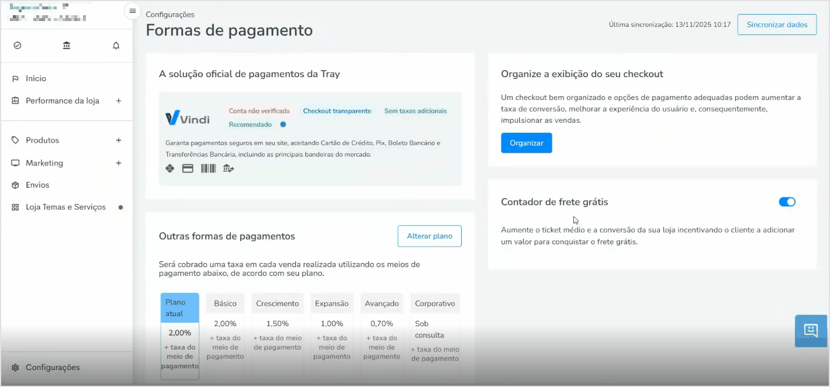The width and height of the screenshot is (830, 387).
Task: Open the checkmark status icon in sidebar
Action: coord(18,45)
